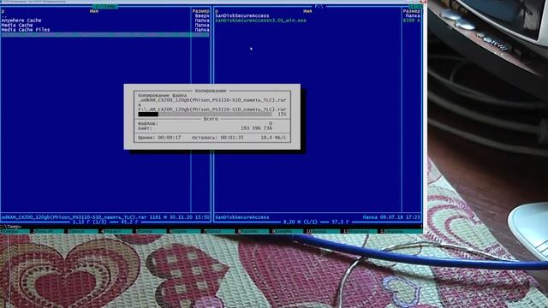This screenshot has height=308, width=548.
Task: Click key bar item 11 Плагины
Action: (x=360, y=231)
